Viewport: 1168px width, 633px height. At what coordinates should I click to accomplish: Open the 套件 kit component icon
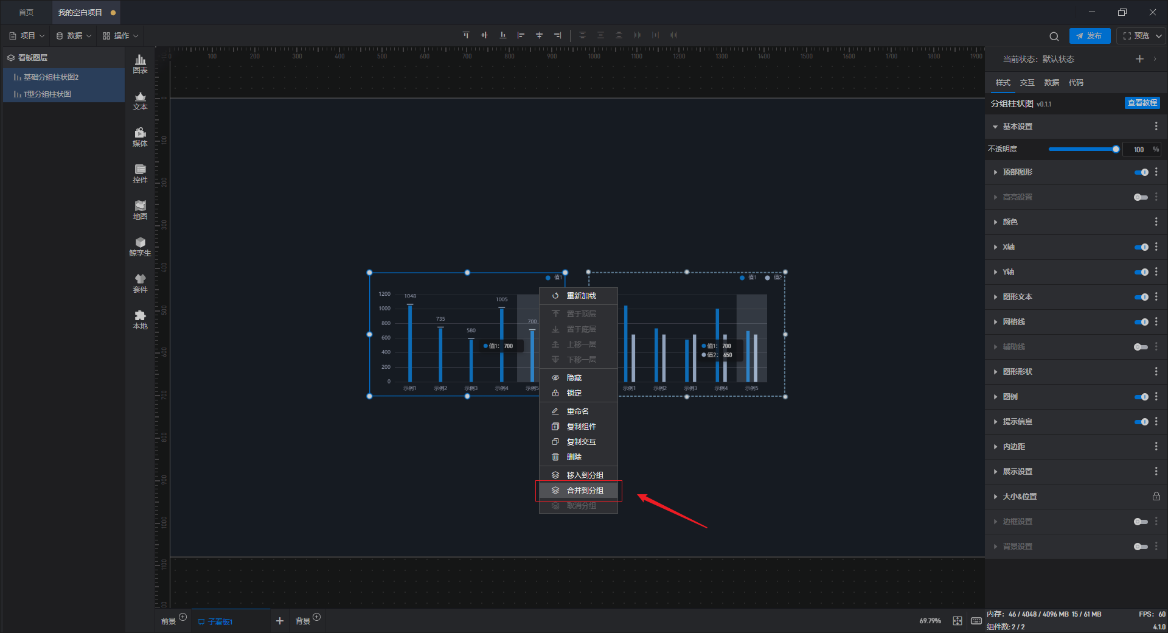click(140, 282)
